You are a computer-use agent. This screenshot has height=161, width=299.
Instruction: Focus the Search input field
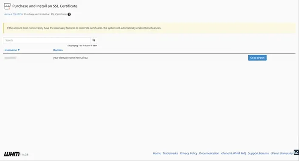click(x=47, y=40)
